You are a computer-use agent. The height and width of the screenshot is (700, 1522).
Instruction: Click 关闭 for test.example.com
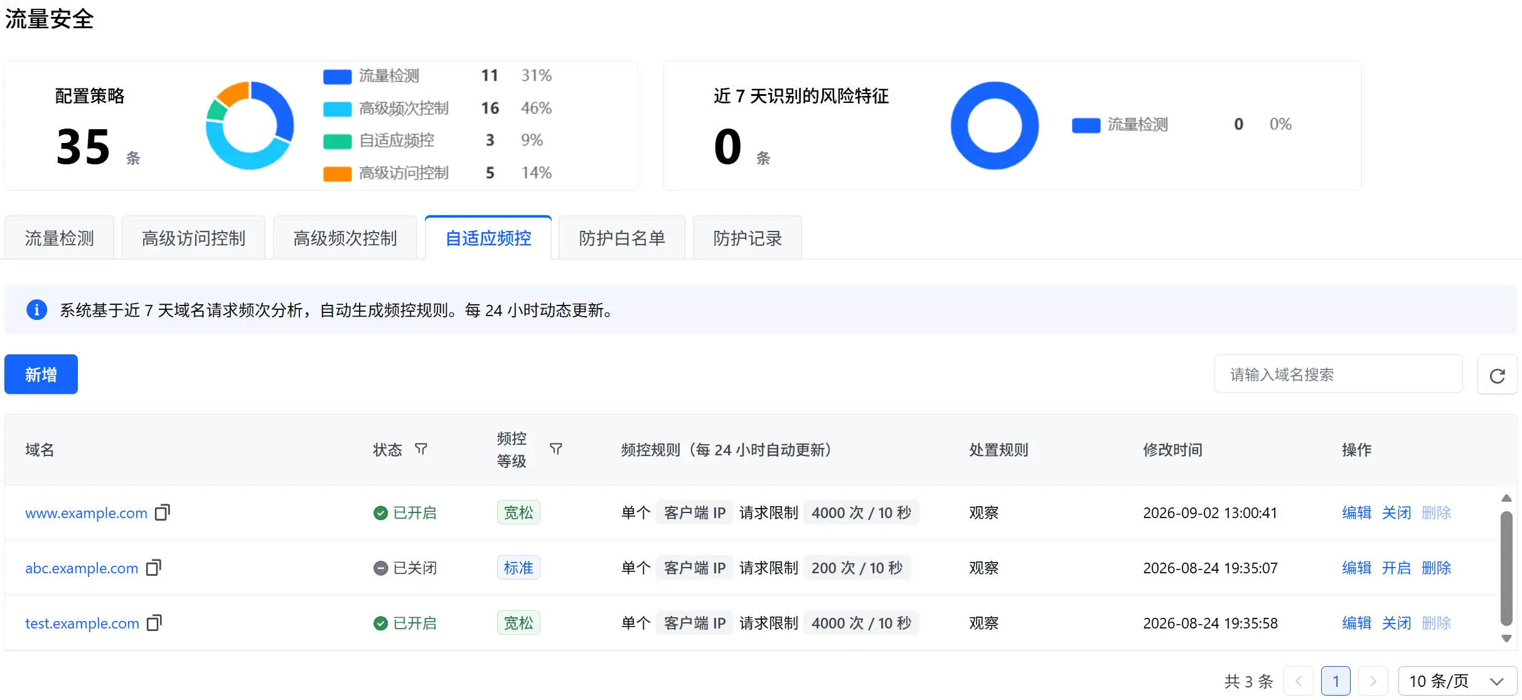(1396, 623)
